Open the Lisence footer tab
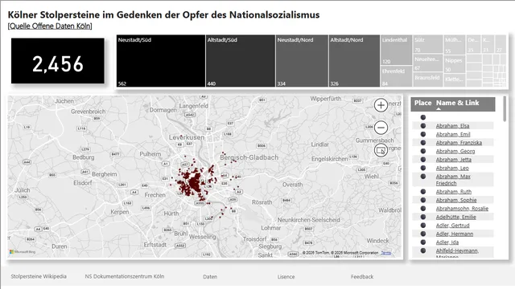The width and height of the screenshot is (515, 289). [x=286, y=276]
